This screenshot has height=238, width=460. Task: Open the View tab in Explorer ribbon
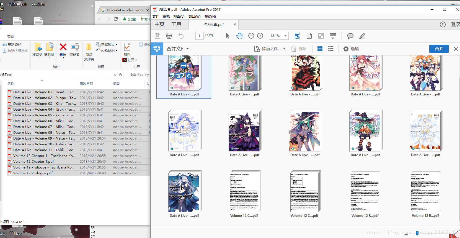click(11, 36)
